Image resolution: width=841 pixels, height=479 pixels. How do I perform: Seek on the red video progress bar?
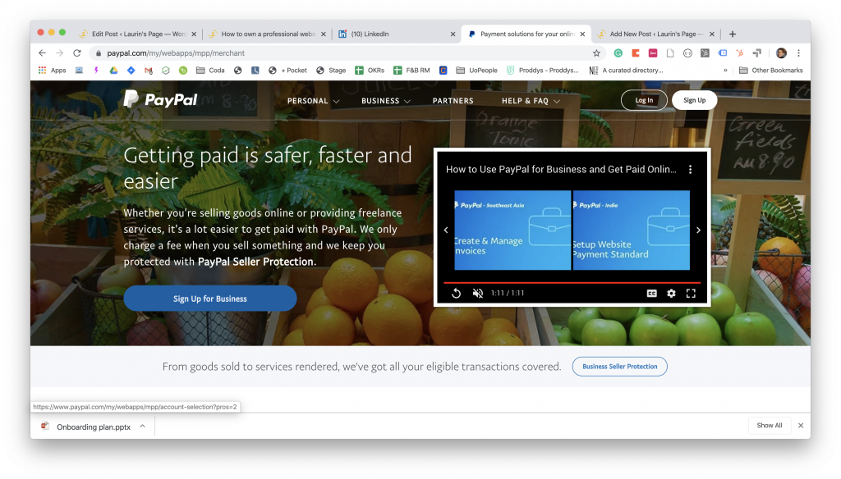[572, 282]
